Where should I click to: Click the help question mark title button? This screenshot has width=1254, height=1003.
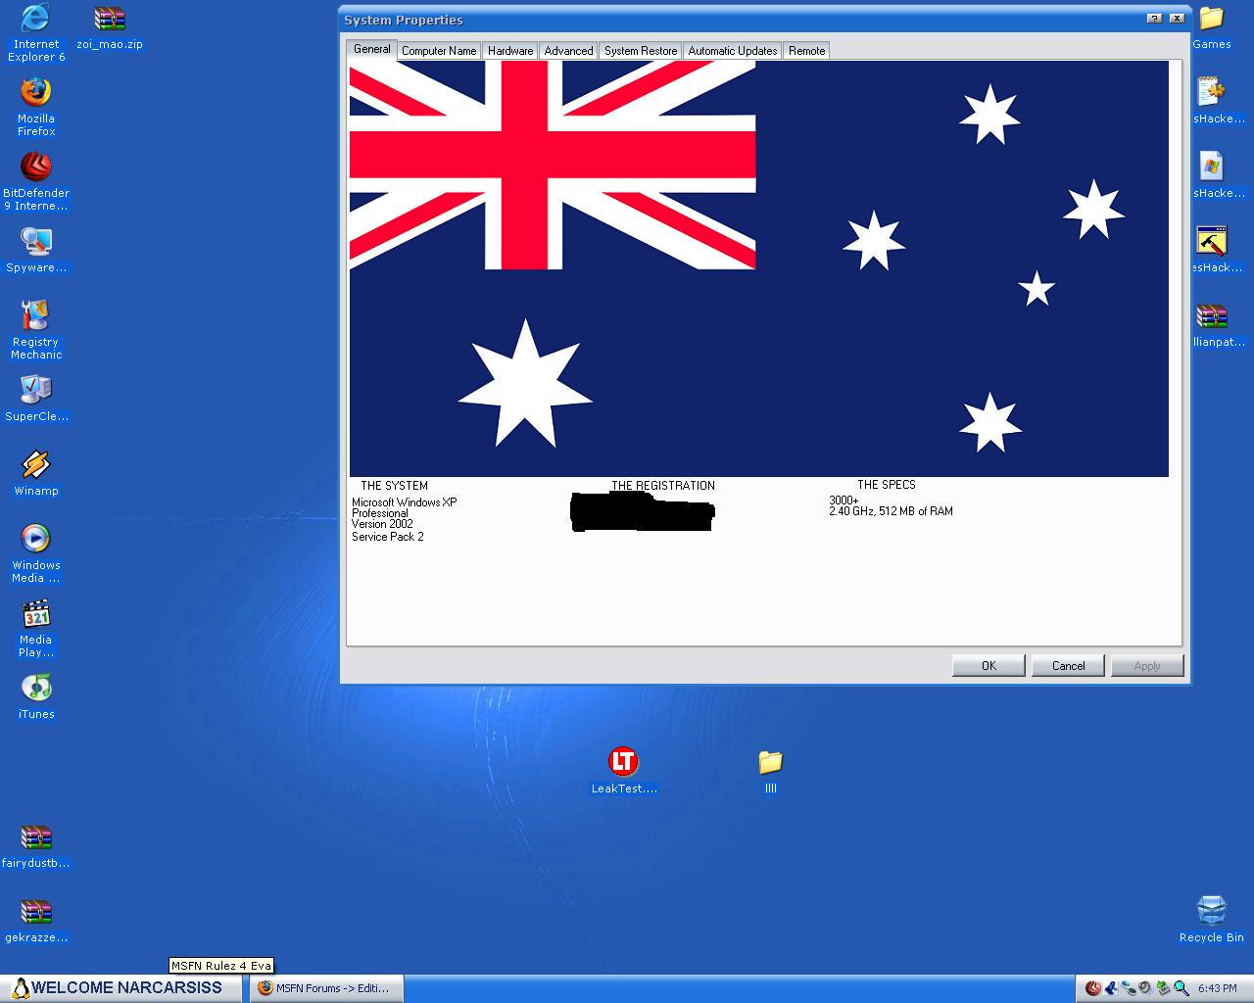[1154, 18]
